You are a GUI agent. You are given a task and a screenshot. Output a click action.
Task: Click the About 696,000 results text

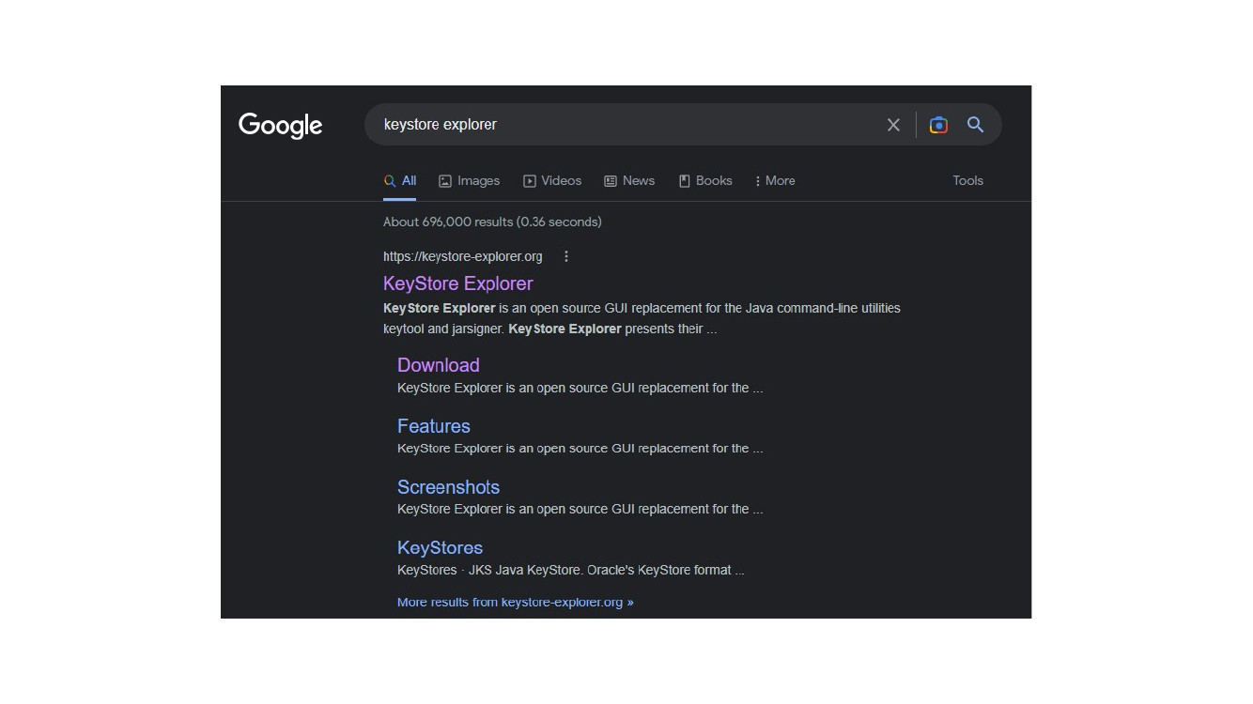pyautogui.click(x=492, y=222)
